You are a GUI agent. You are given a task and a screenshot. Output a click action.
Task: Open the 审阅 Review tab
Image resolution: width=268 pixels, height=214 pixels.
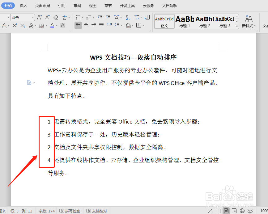77,6
